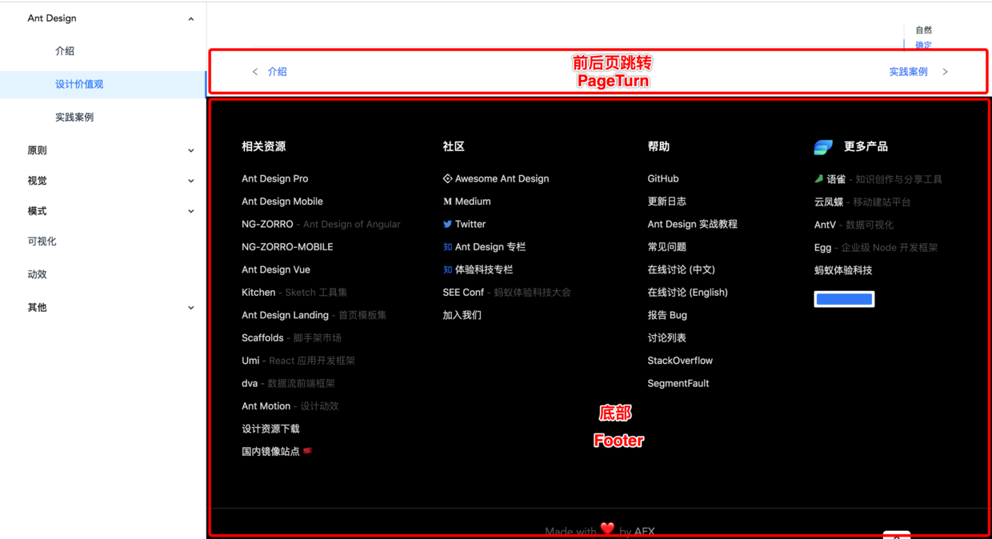Expand the 其他 sidebar submenu
Image resolution: width=992 pixels, height=539 pixels.
(x=190, y=307)
